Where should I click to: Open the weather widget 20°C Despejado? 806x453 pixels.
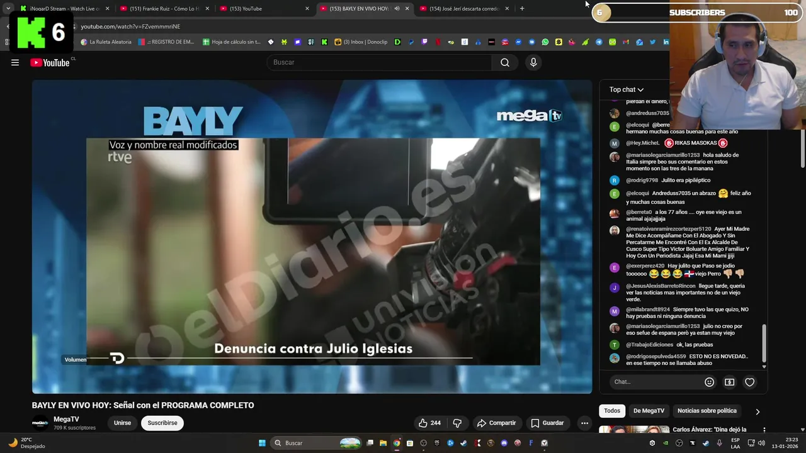25,443
